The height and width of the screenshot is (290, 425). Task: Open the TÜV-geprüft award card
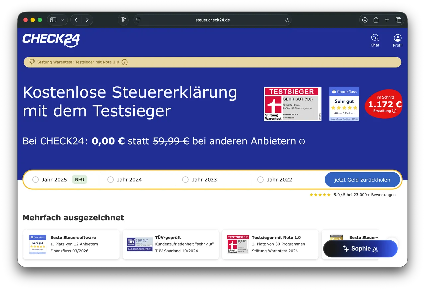point(171,244)
